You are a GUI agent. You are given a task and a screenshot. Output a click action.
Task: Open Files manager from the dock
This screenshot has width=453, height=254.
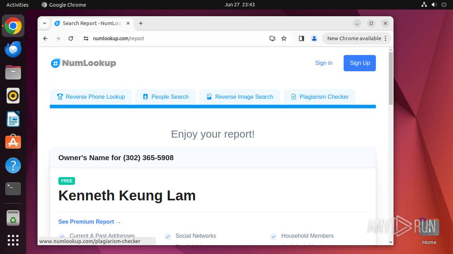(13, 72)
